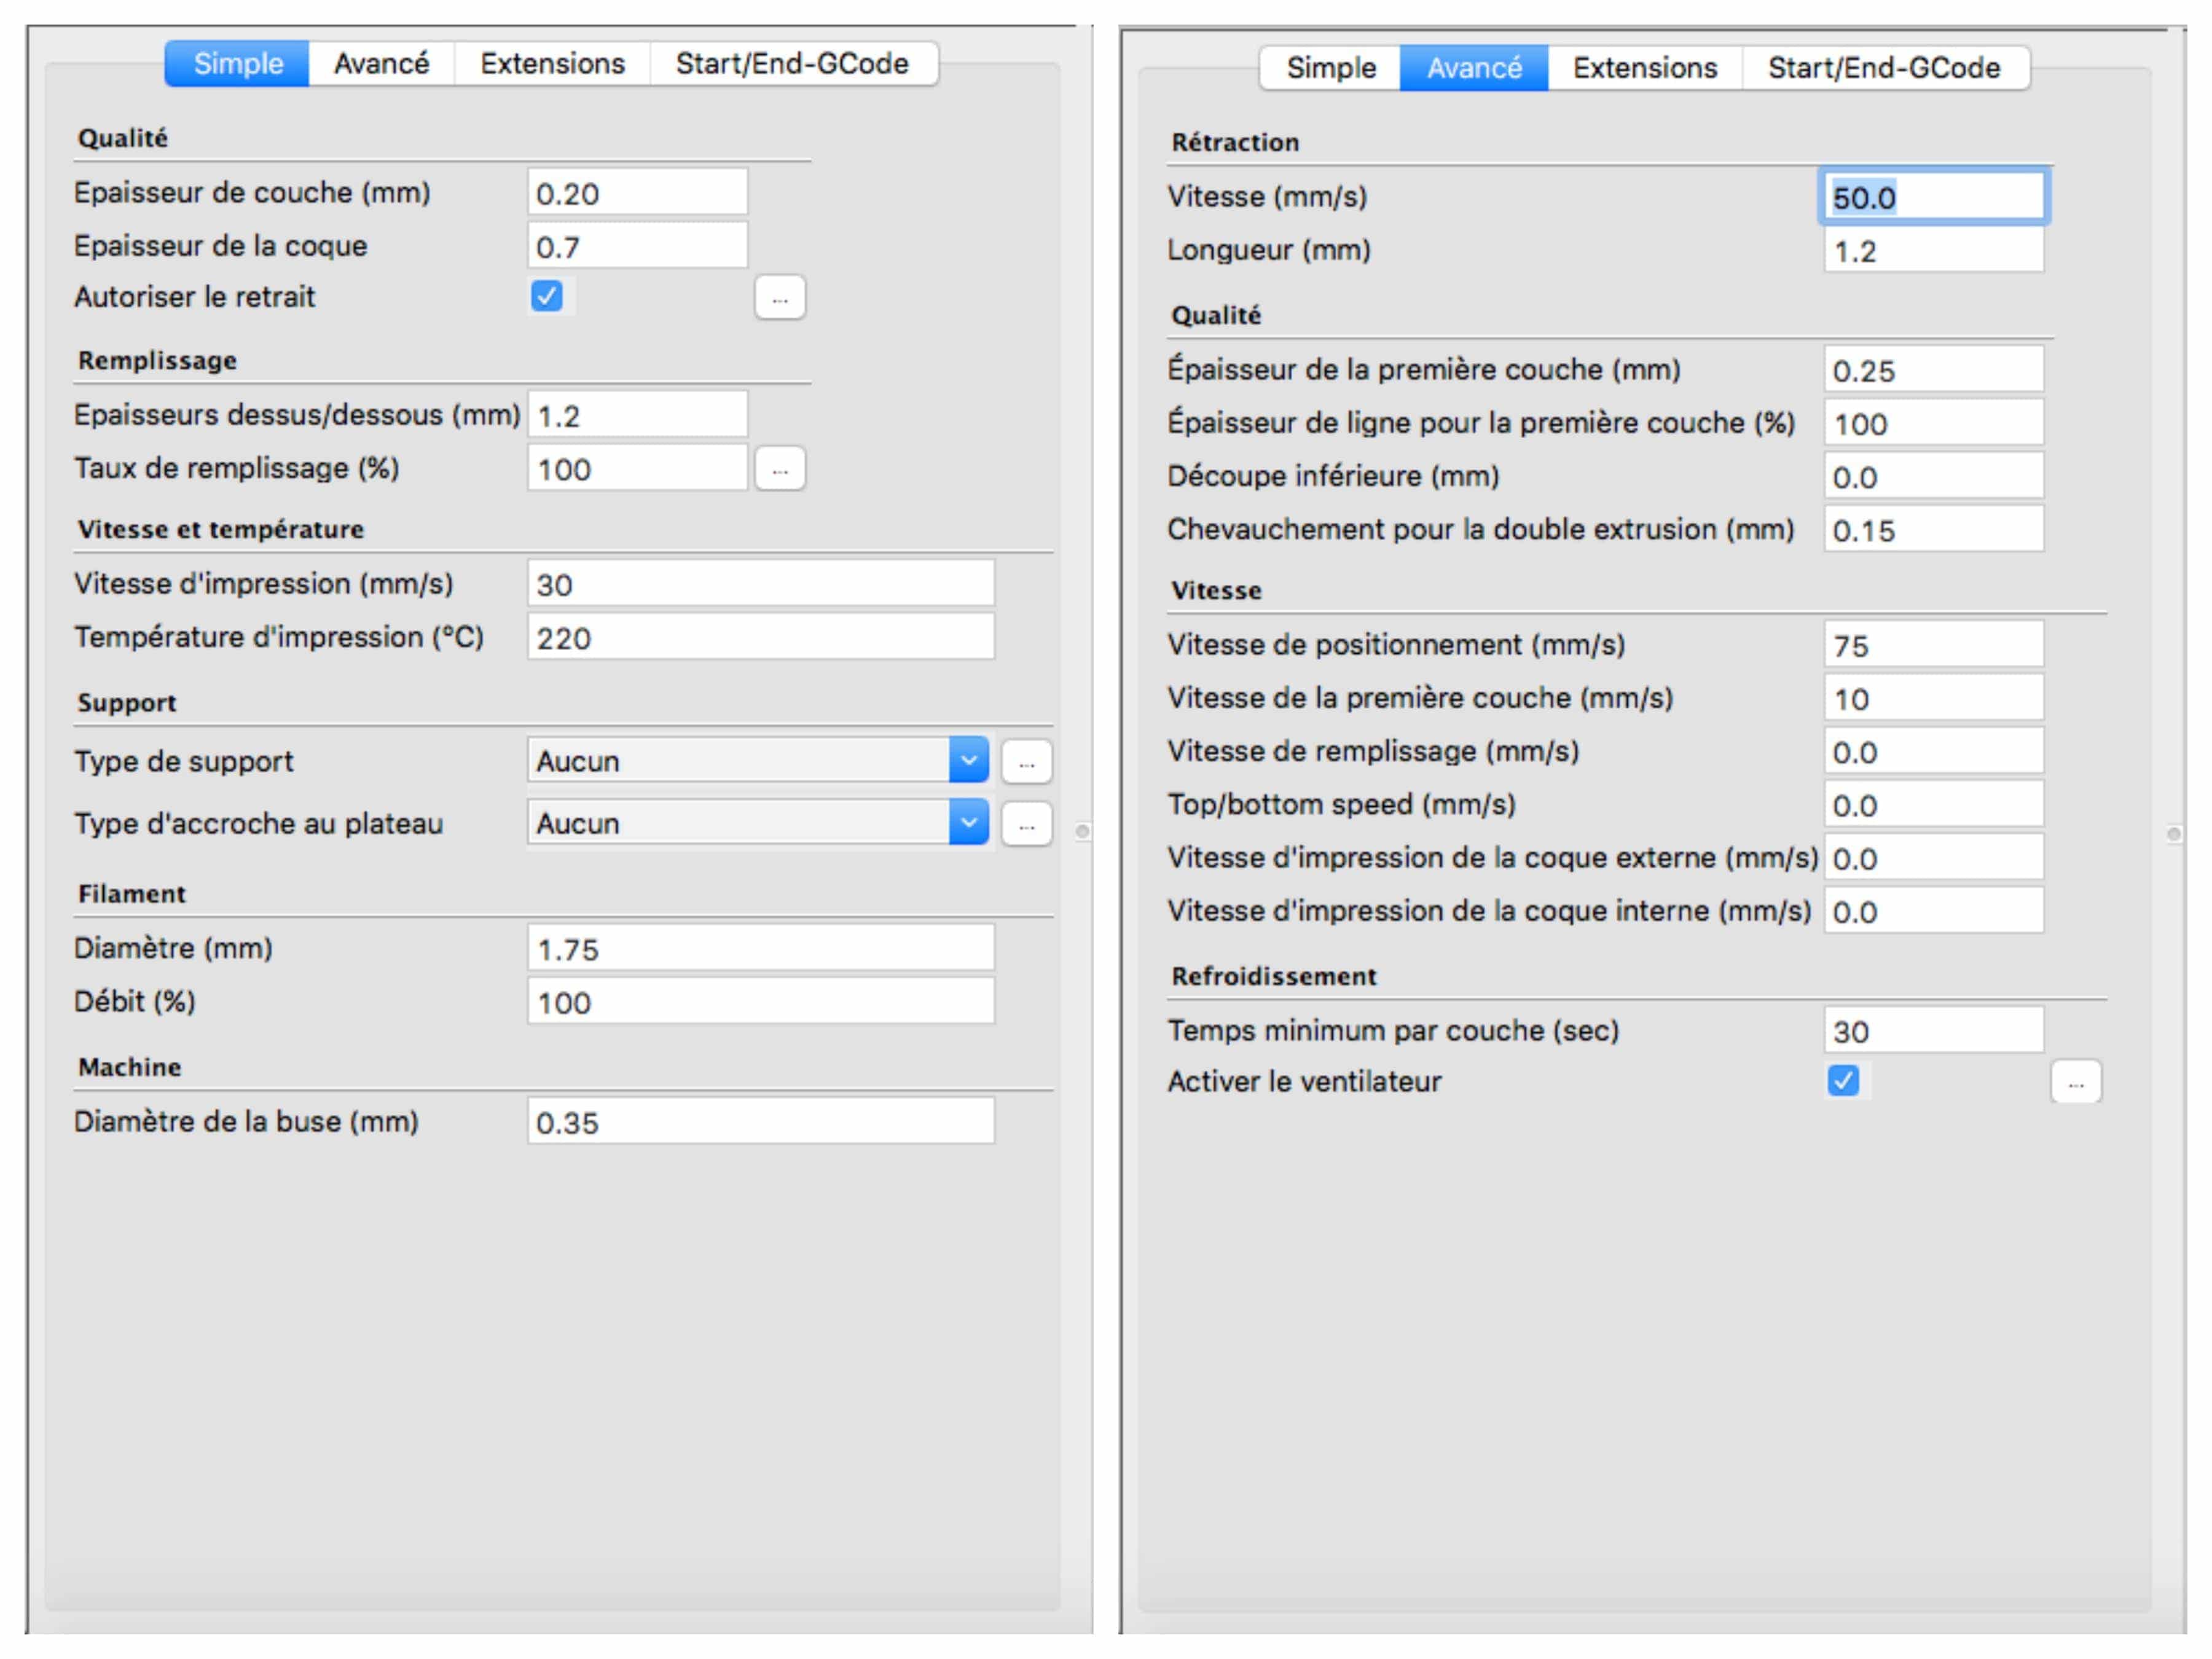Viewport: 2212px width, 1659px height.
Task: Edit Top/bottom speed field
Action: coord(1934,804)
